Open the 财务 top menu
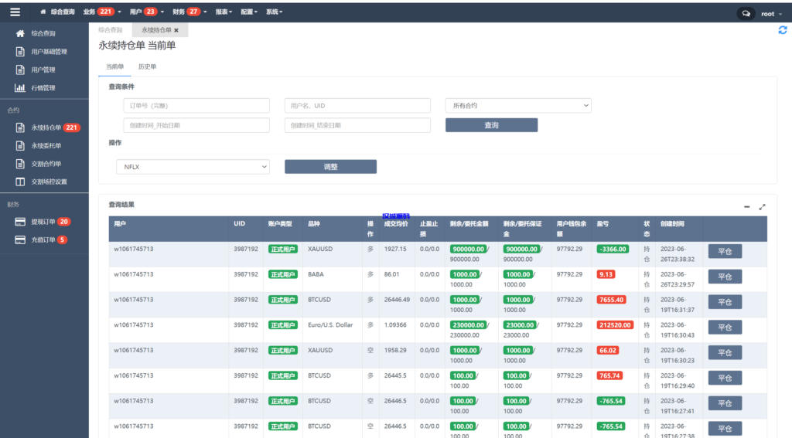This screenshot has width=792, height=438. pyautogui.click(x=186, y=12)
